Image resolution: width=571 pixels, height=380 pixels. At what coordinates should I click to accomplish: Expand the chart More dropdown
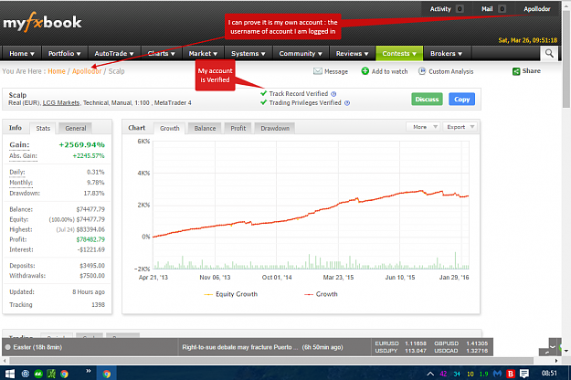click(x=423, y=127)
